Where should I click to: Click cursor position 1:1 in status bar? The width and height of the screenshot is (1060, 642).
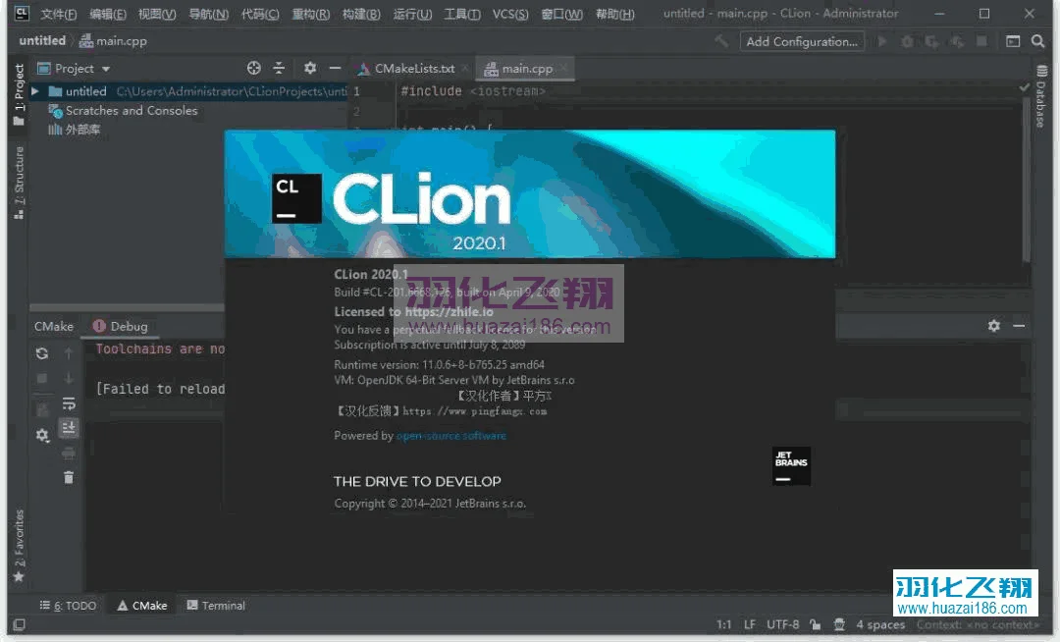[x=724, y=624]
